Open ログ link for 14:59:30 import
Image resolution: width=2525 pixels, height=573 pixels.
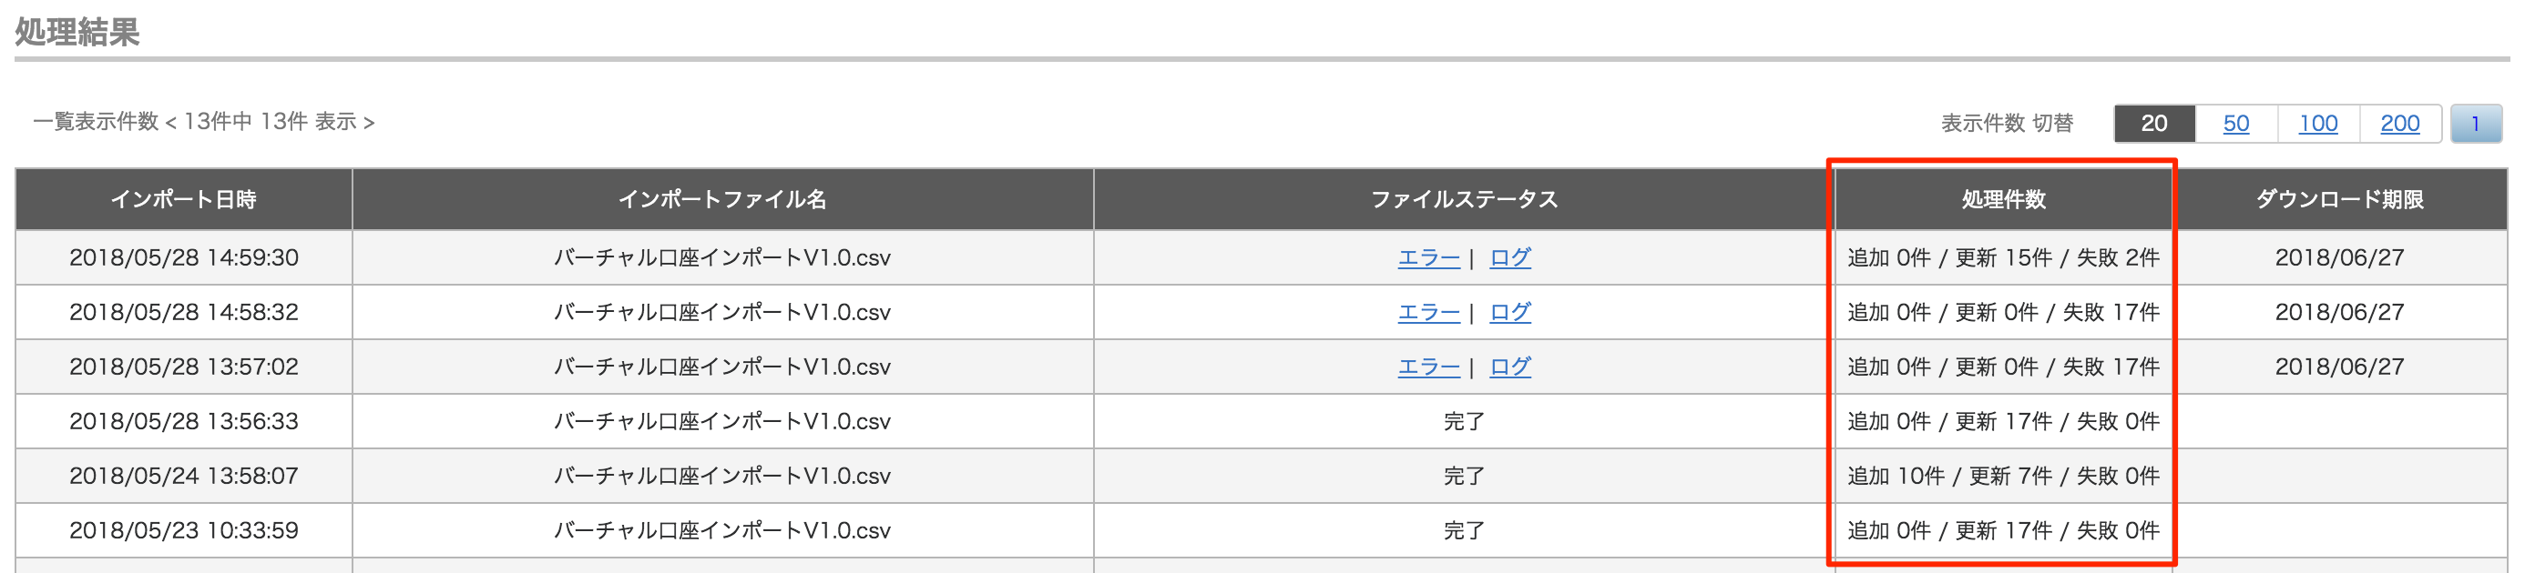click(x=1509, y=257)
